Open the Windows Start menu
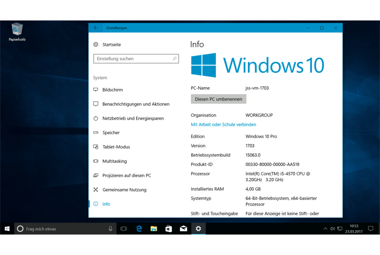Image resolution: width=380 pixels, height=255 pixels. (7, 229)
